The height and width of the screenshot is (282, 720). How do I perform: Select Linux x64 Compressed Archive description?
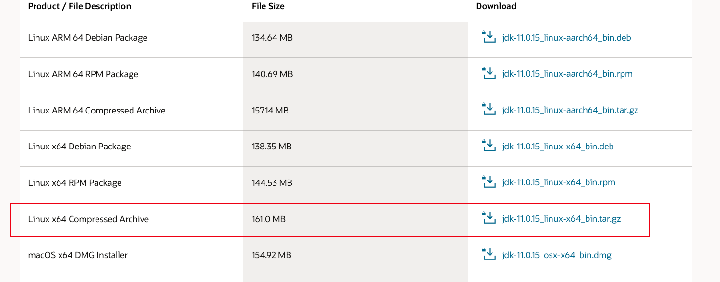[x=88, y=219]
